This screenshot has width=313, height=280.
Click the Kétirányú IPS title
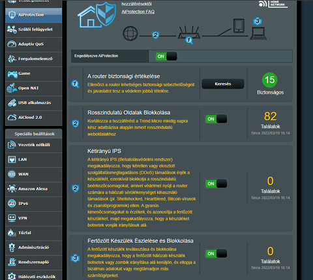(x=104, y=151)
